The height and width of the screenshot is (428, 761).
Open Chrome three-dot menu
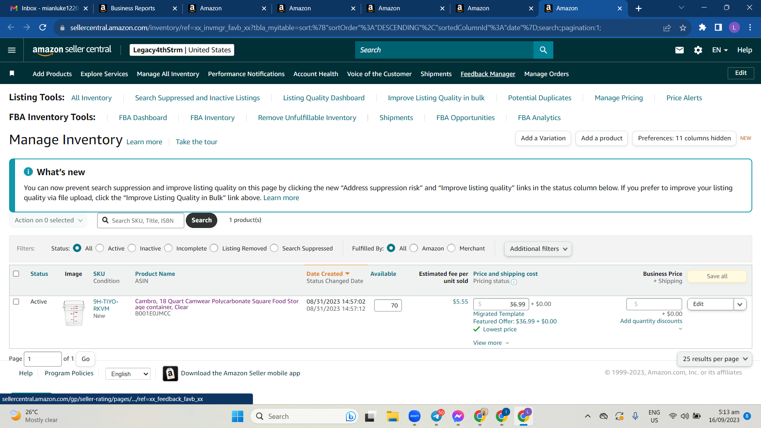(750, 27)
